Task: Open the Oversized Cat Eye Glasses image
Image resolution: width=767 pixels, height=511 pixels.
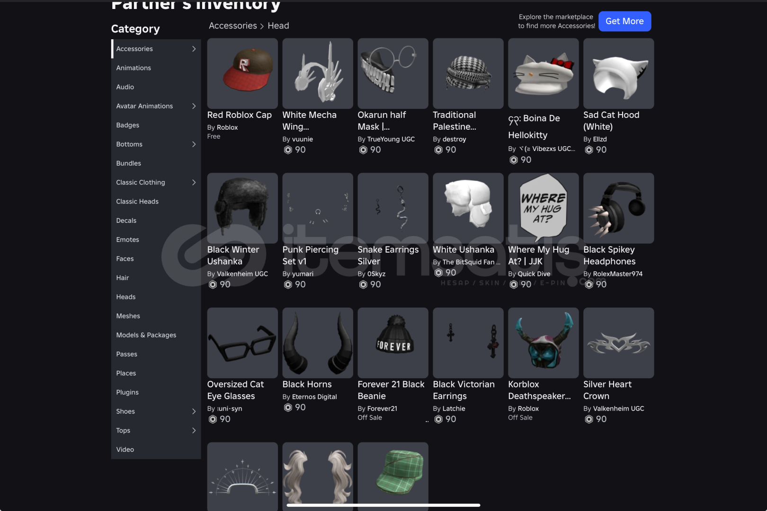Action: (x=242, y=343)
